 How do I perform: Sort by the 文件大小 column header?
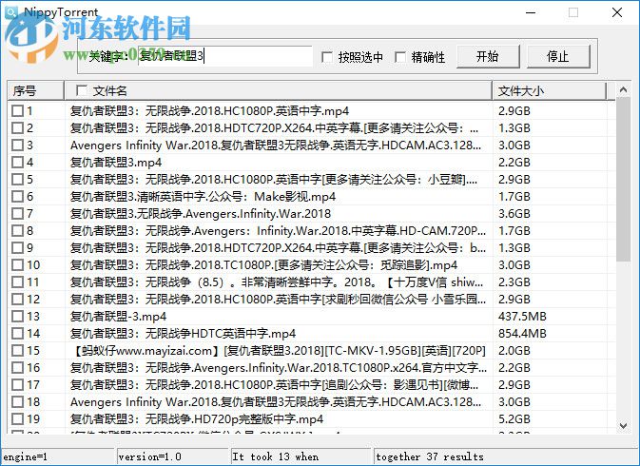550,90
